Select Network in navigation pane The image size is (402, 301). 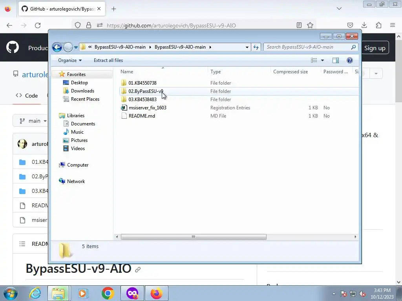coord(76,181)
